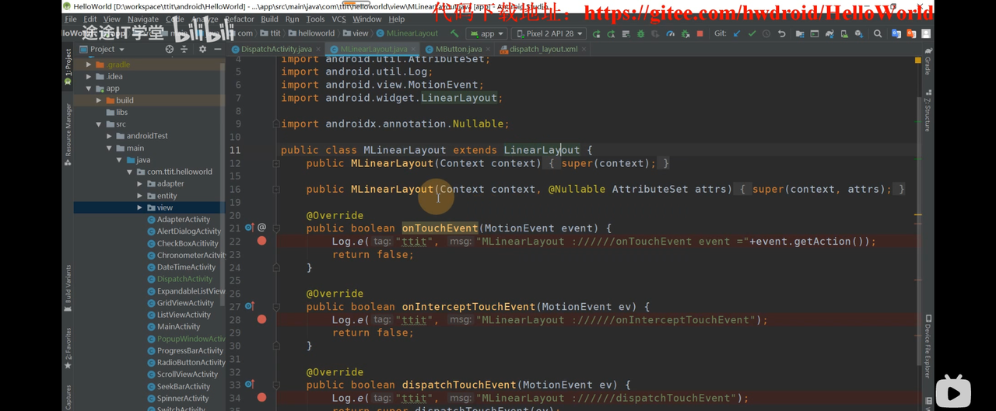Click override gutter icon on line 27
996x411 pixels.
pyautogui.click(x=250, y=306)
